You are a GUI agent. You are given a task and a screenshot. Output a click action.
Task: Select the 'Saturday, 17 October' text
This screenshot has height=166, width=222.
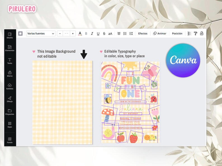130,118
